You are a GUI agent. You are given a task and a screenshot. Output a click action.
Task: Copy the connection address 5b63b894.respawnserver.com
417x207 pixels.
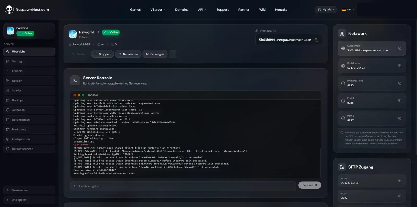[317, 40]
